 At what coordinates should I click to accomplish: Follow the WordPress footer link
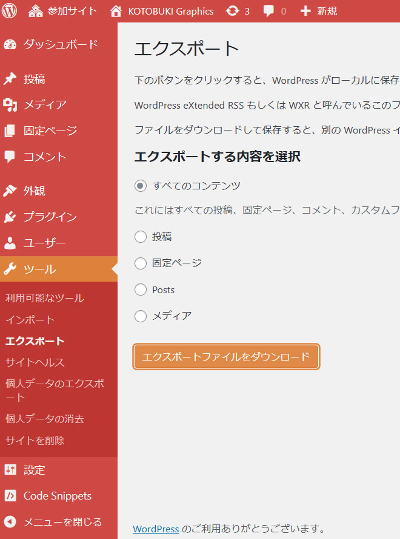156,529
